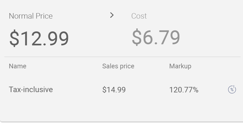Click the $12.99 normal price value
Viewport: 243px width, 123px height.
[39, 38]
